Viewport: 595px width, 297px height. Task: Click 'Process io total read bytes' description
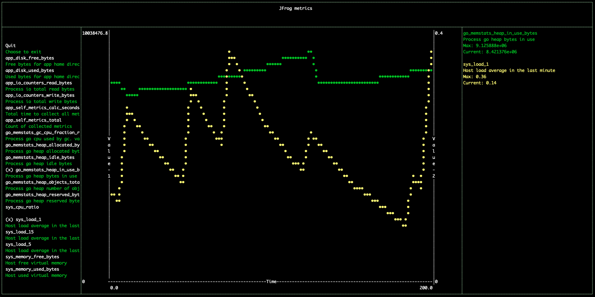[40, 89]
